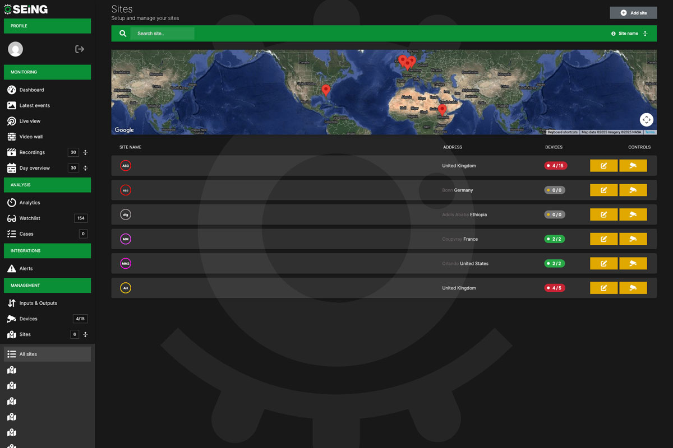
Task: Click the Inputs & Outputs arrows icon
Action: pos(12,303)
